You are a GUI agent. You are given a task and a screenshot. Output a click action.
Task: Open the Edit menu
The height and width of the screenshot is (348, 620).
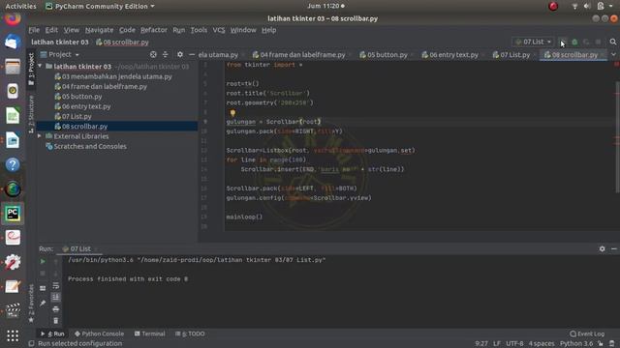coord(51,30)
